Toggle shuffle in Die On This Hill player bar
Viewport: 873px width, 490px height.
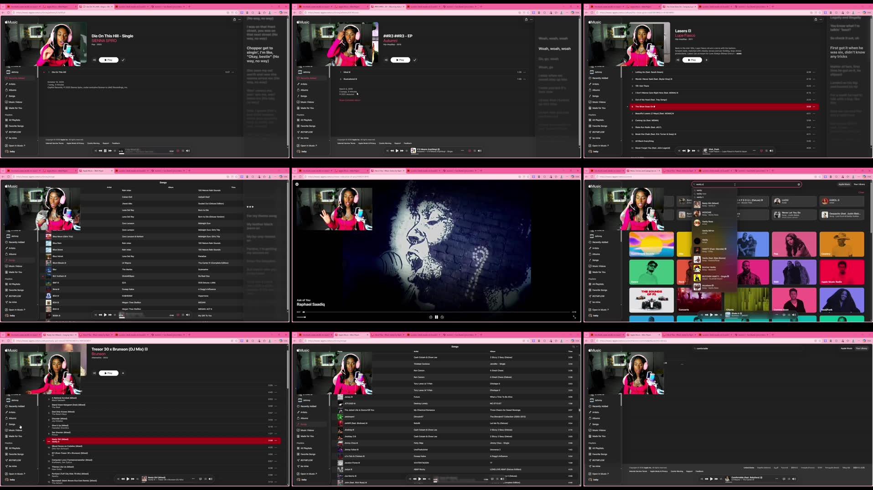95,151
